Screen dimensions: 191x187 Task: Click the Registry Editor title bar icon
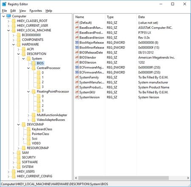tap(4, 4)
